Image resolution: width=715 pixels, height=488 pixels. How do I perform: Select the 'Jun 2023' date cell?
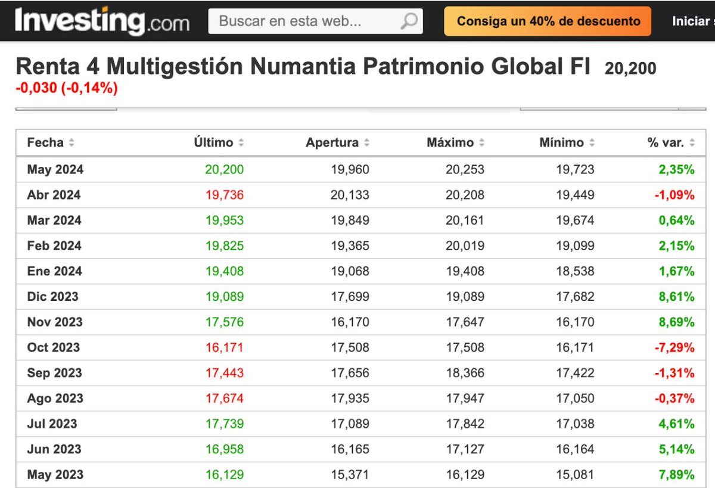pyautogui.click(x=54, y=449)
